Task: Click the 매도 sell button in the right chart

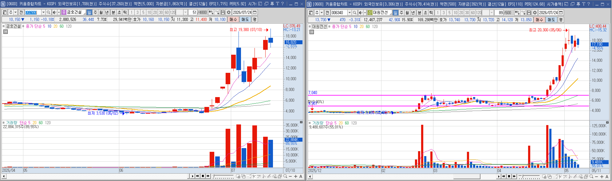Action: 551,20
